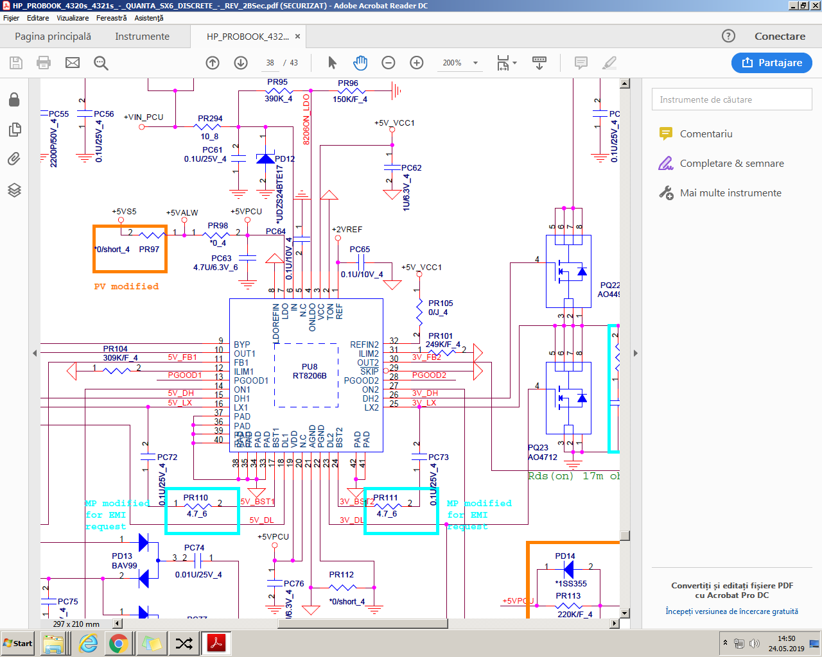Click the security lock panel icon
This screenshot has height=657, width=822.
click(x=14, y=100)
